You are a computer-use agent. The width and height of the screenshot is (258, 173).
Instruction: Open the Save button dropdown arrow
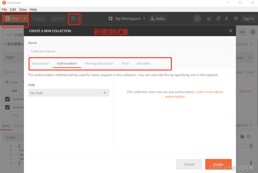pos(250,58)
